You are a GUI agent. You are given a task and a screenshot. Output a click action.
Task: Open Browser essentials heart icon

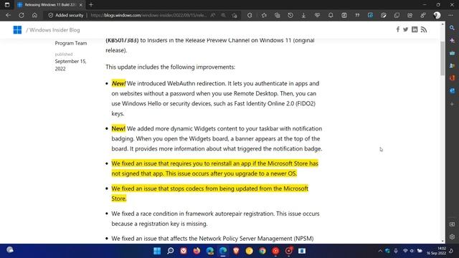pyautogui.click(x=317, y=15)
